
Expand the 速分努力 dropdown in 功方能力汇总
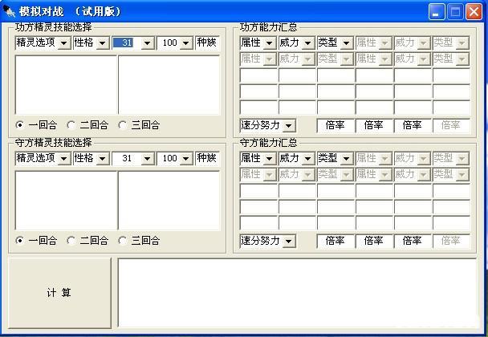point(289,126)
